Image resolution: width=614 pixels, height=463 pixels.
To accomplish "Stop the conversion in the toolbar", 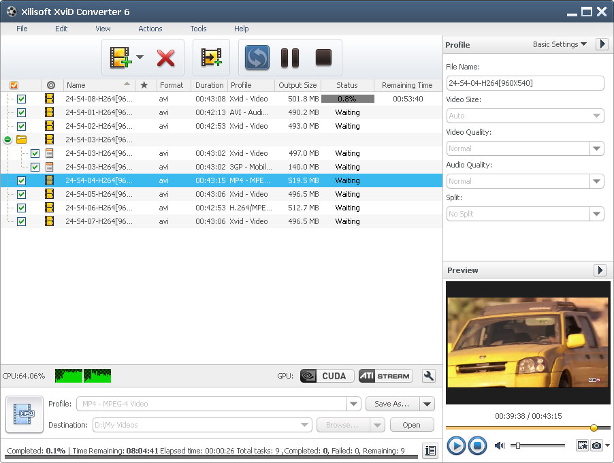I will click(x=323, y=58).
